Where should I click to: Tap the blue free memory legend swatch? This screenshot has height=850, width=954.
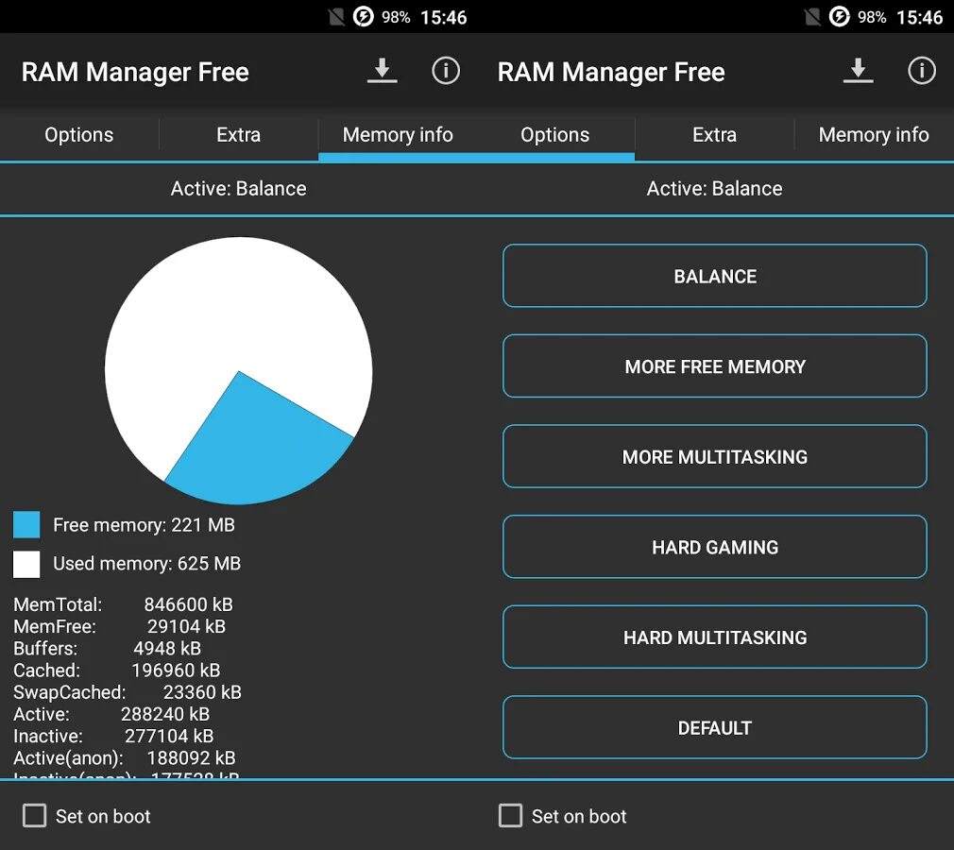26,524
